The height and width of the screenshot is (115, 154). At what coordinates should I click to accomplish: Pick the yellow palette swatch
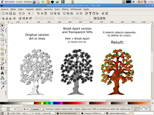(x=42, y=103)
